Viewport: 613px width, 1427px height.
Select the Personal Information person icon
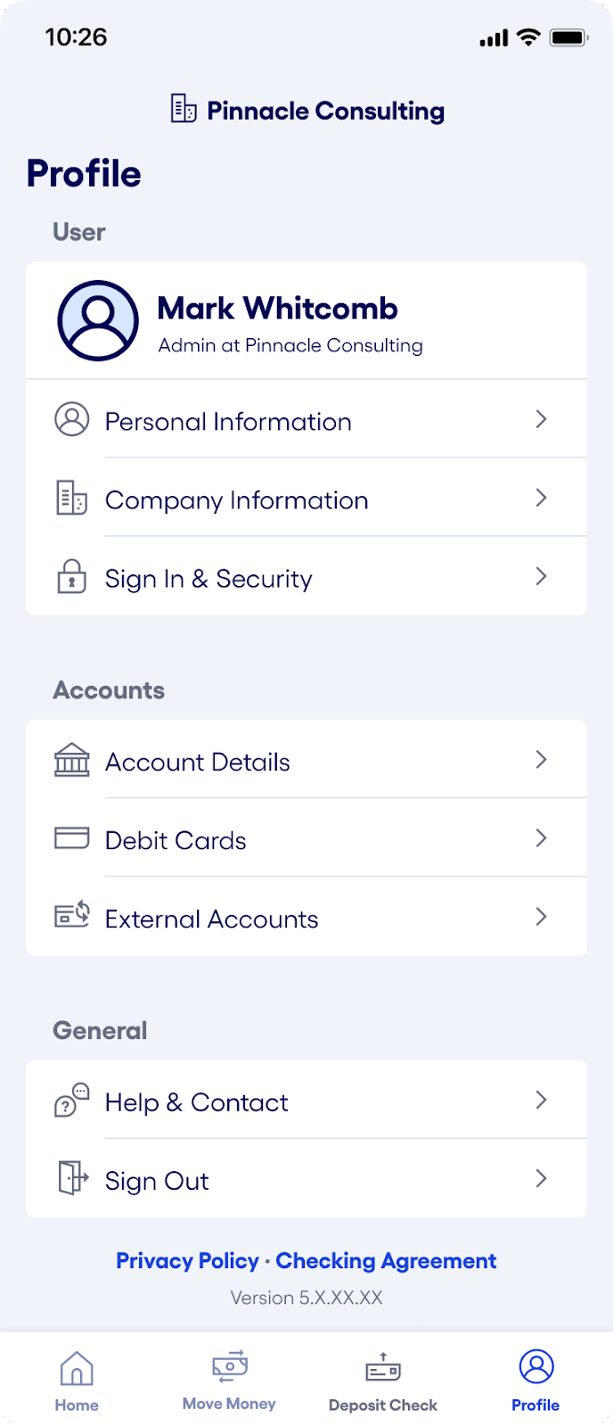[x=72, y=419]
